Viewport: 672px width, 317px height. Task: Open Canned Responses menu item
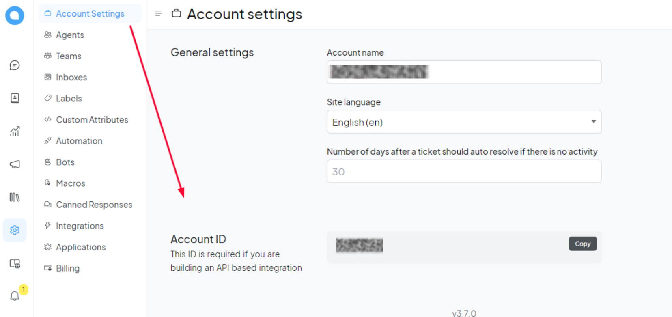tap(94, 205)
